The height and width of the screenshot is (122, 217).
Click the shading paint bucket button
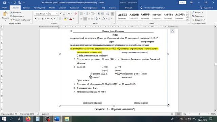point(104,19)
